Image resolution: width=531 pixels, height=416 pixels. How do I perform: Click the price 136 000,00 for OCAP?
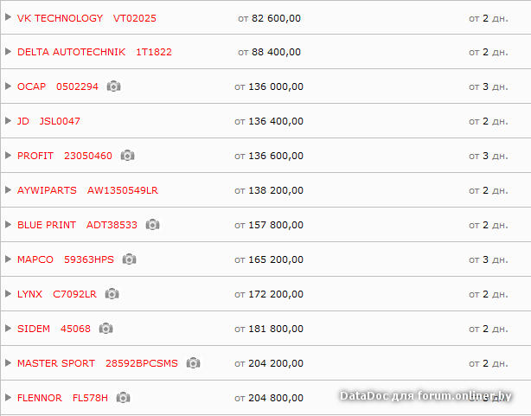point(275,86)
